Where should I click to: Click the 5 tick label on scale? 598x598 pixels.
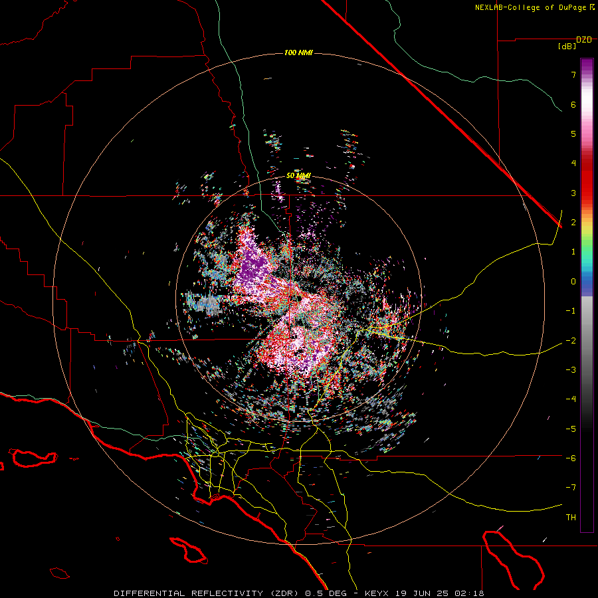(573, 134)
